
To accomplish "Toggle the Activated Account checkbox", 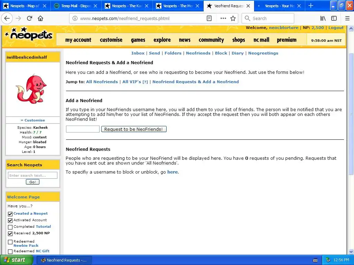I will pyautogui.click(x=10, y=220).
